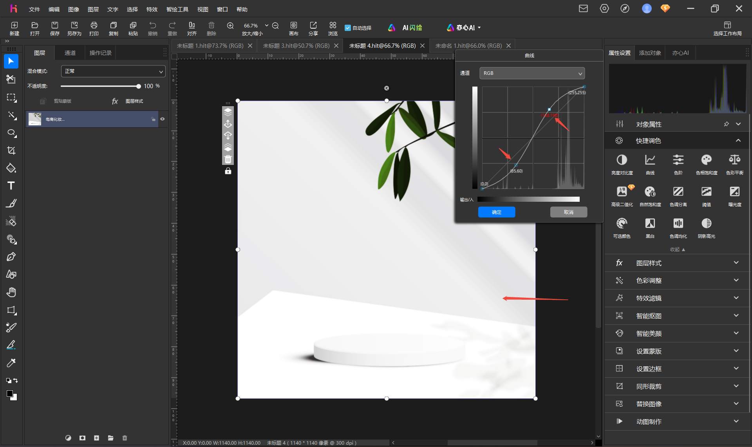Toggle the layer lock icon in layer row
752x447 pixels.
[153, 119]
